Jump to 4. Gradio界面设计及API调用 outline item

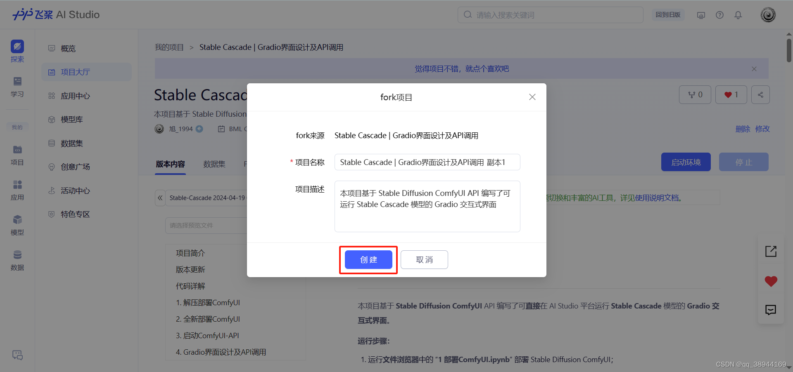coord(221,352)
